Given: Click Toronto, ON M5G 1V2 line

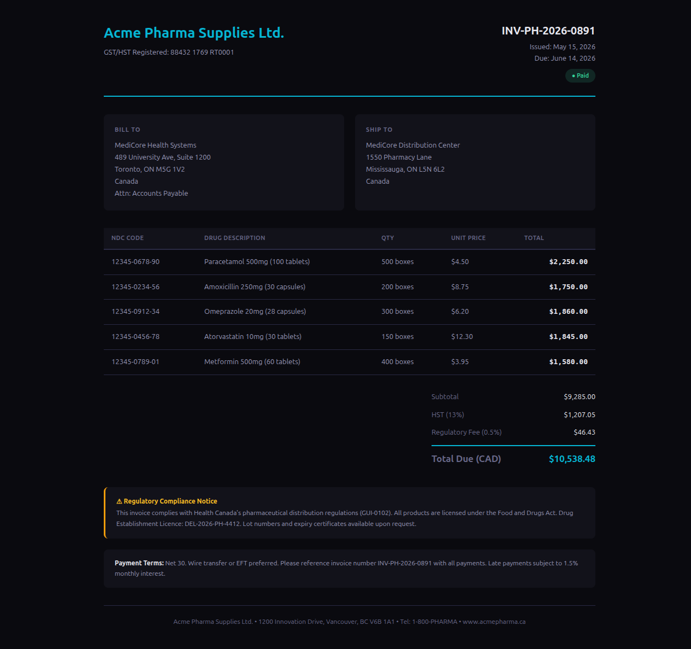Looking at the screenshot, I should [x=150, y=169].
